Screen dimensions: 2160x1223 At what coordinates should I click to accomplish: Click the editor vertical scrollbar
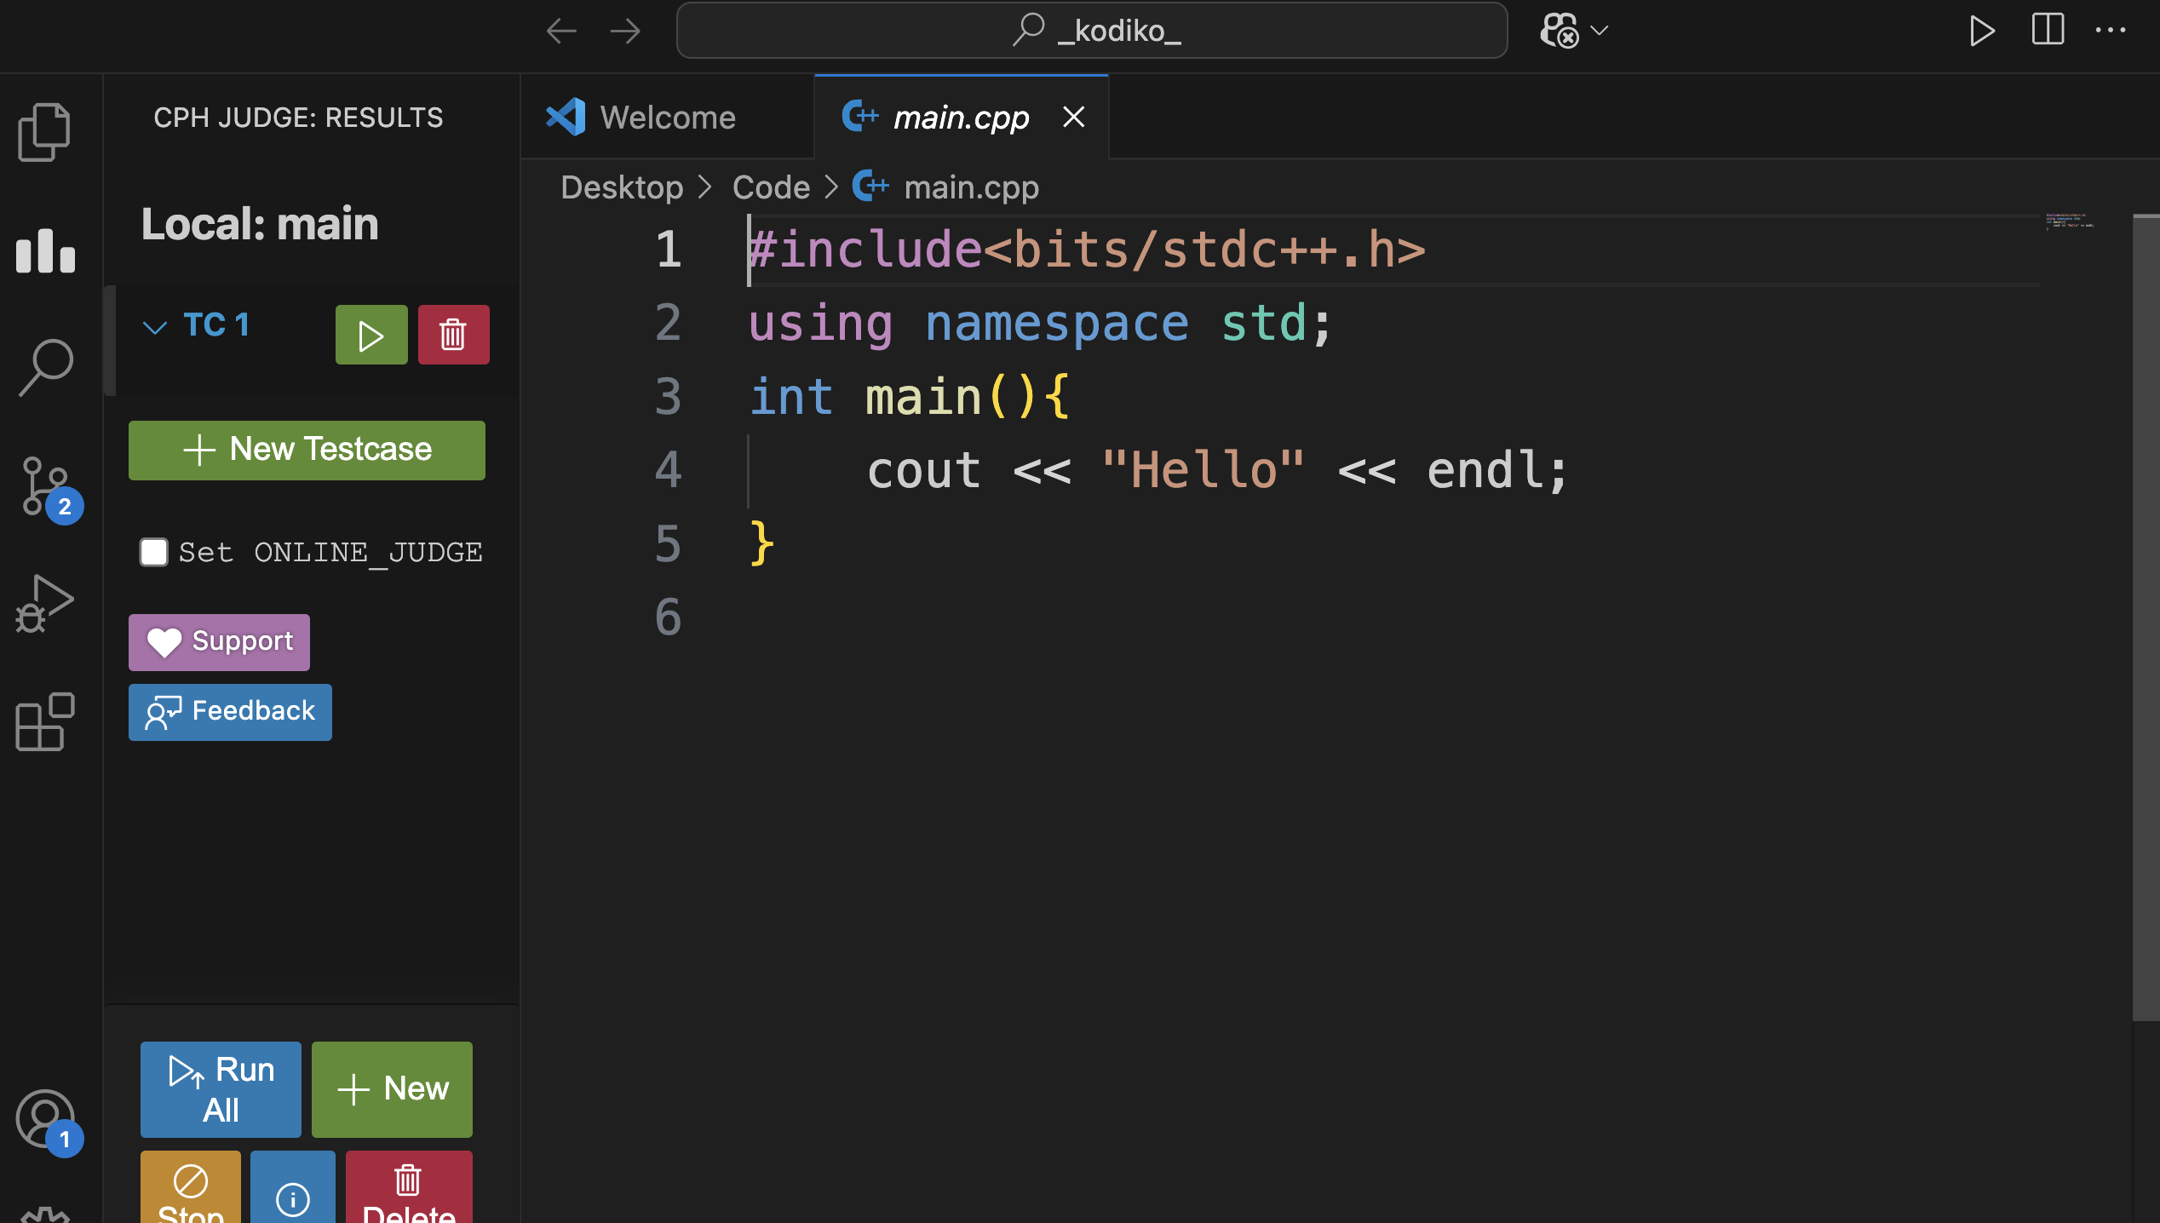(x=2145, y=617)
